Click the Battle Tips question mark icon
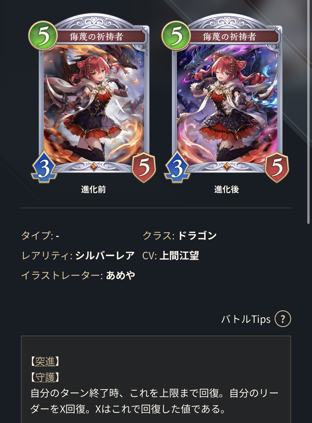The height and width of the screenshot is (423, 312). point(283,319)
